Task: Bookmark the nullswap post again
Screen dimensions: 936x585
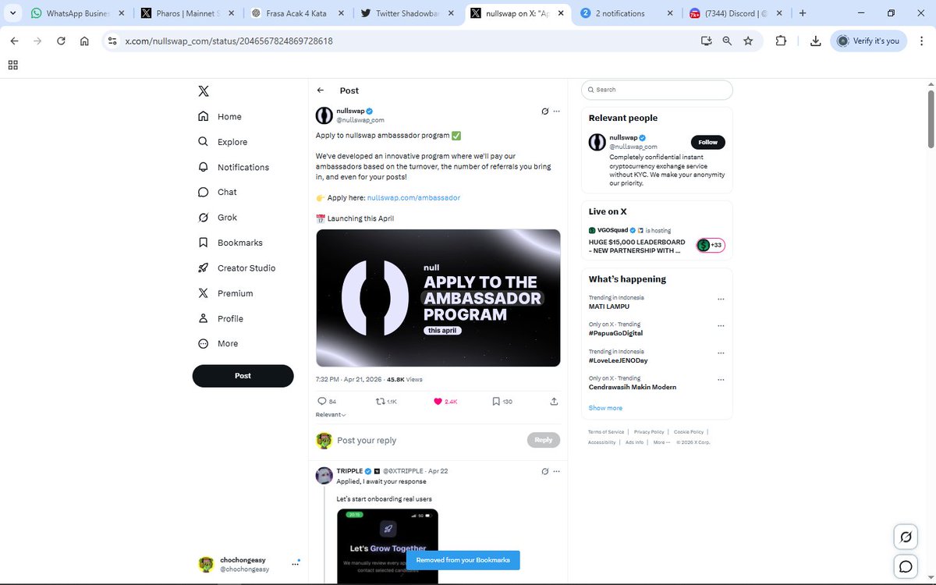Action: pyautogui.click(x=496, y=401)
